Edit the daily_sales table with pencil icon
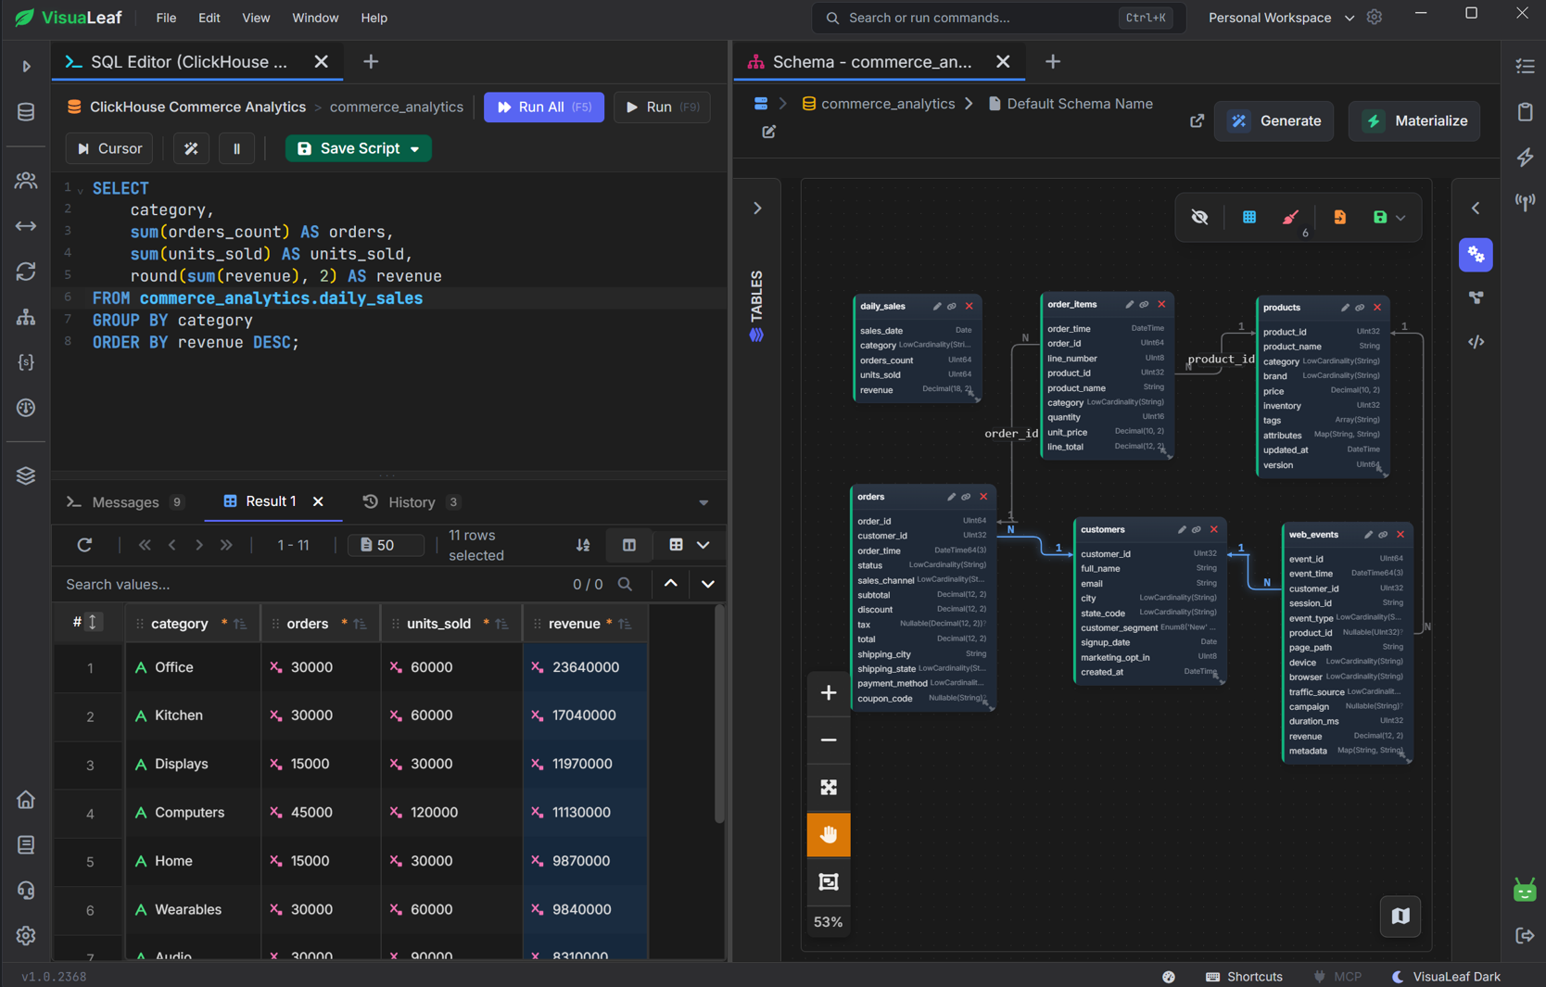 (x=936, y=307)
